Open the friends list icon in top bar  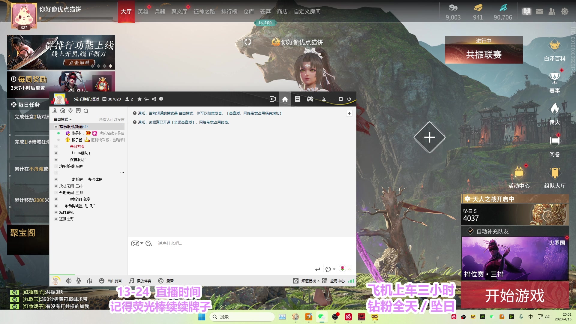(552, 11)
